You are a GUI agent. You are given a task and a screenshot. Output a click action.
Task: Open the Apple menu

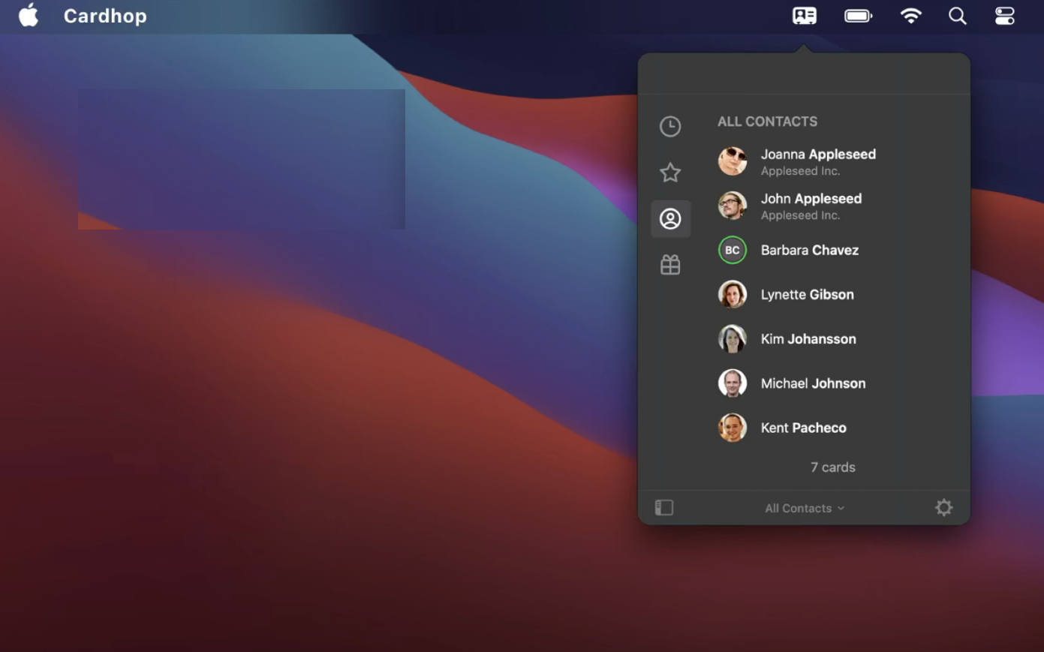[29, 15]
